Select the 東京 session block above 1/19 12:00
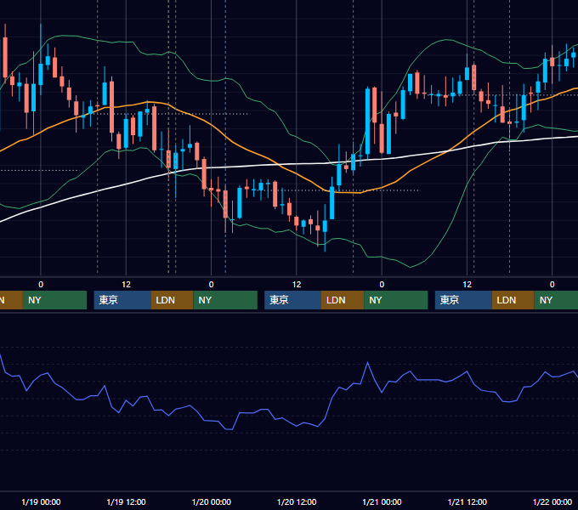The width and height of the screenshot is (578, 510). 122,300
